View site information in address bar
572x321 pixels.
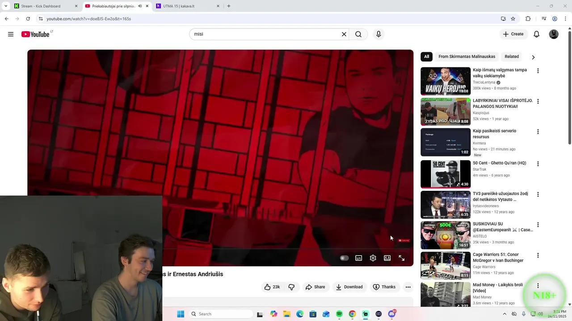click(x=41, y=19)
